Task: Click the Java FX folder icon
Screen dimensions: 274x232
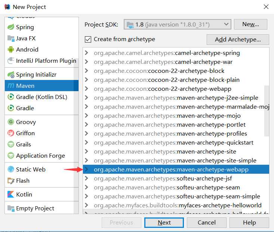Action: point(11,38)
